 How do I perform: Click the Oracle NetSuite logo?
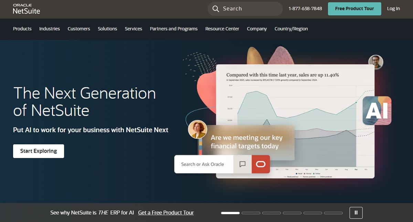click(x=27, y=9)
